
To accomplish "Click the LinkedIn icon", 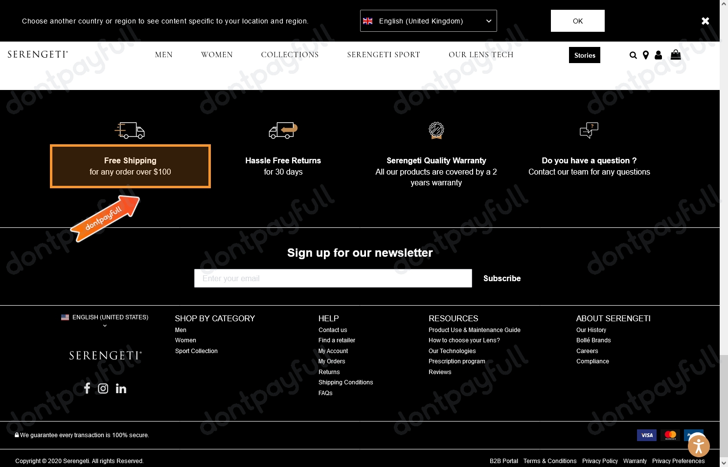I will 120,388.
